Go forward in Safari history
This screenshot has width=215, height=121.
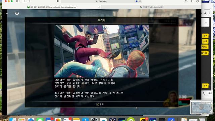pos(29,1)
